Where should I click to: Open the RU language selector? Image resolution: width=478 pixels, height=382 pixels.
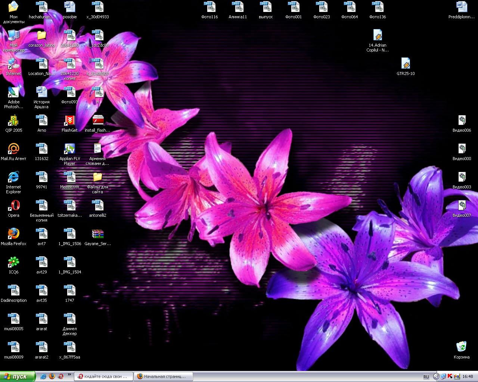click(x=426, y=377)
